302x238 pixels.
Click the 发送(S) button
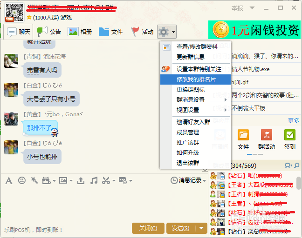coord(181,228)
